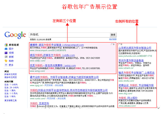The width and height of the screenshot is (161, 114).
Task: Filter by 所有中文网页
Action: tap(10, 74)
